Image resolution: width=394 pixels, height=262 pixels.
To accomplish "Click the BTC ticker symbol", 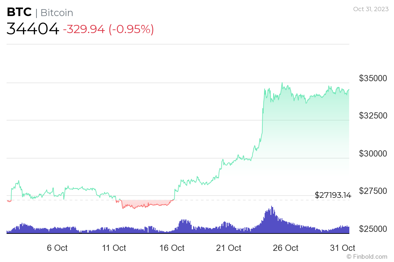I will coord(19,12).
